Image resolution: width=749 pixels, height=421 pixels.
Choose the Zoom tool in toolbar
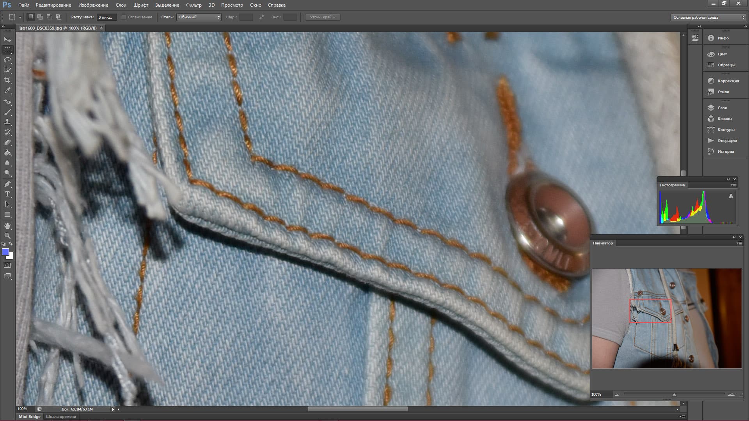click(7, 236)
